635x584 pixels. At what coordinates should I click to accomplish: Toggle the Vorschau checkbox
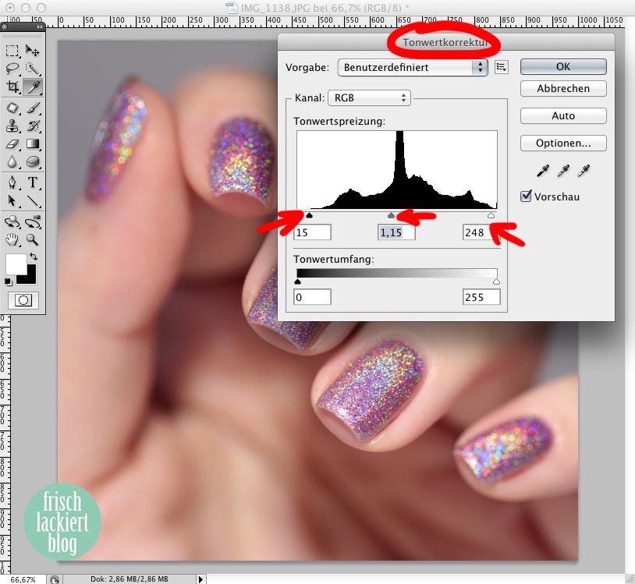pos(526,196)
